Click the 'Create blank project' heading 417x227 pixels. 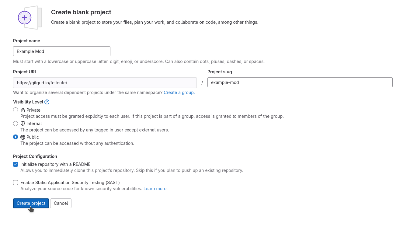click(x=81, y=12)
